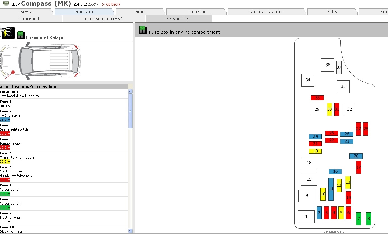Select Fuse 5 Trailer towing module entry

point(64,157)
